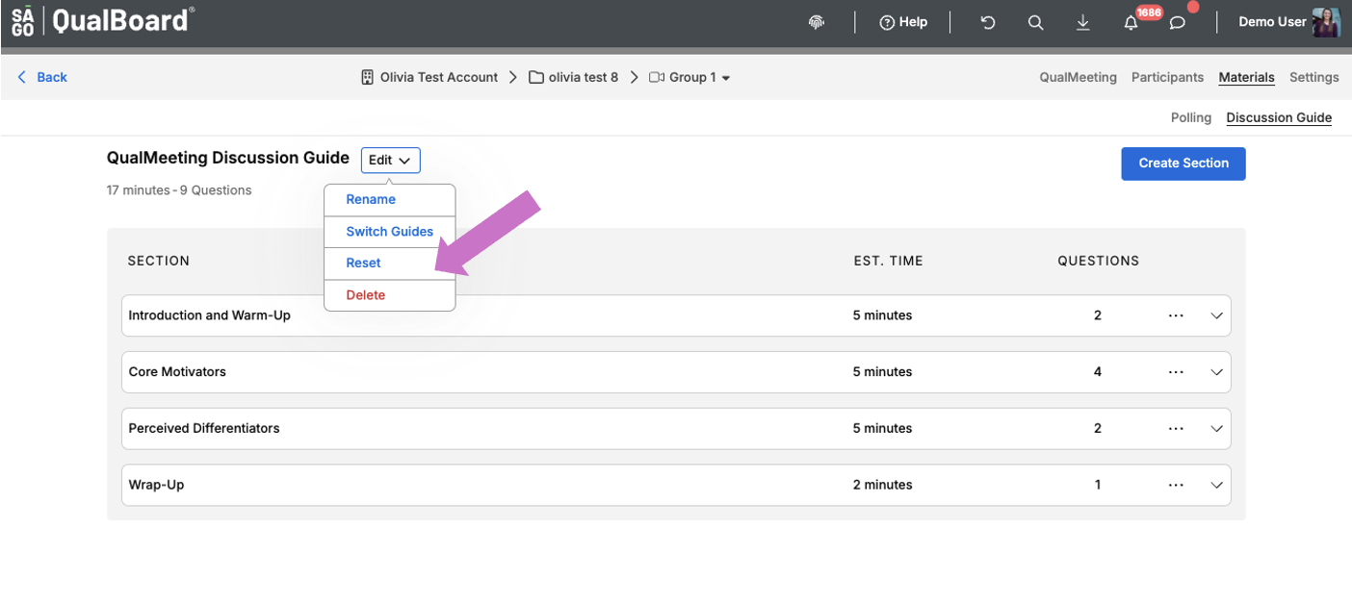Click the Sago QualBoard logo
Screen dimensions: 1352x604
(103, 20)
